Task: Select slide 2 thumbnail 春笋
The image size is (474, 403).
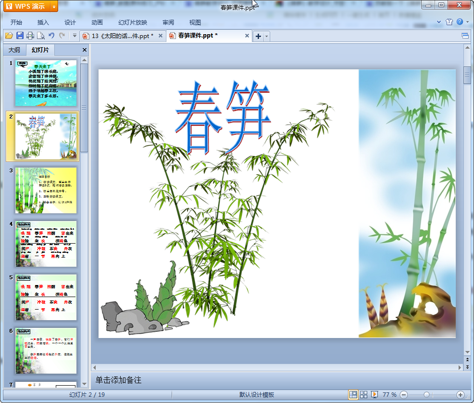Action: [x=46, y=136]
